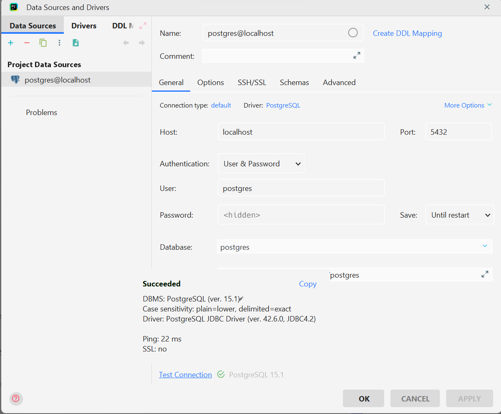
Task: Expand the Database field dropdown arrow
Action: 485,246
